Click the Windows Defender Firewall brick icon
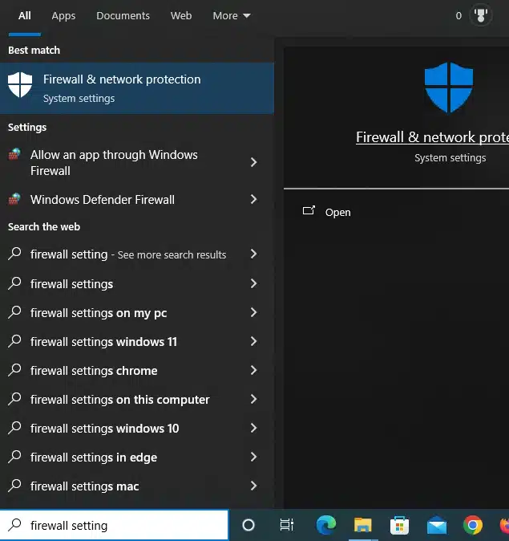 pyautogui.click(x=14, y=199)
